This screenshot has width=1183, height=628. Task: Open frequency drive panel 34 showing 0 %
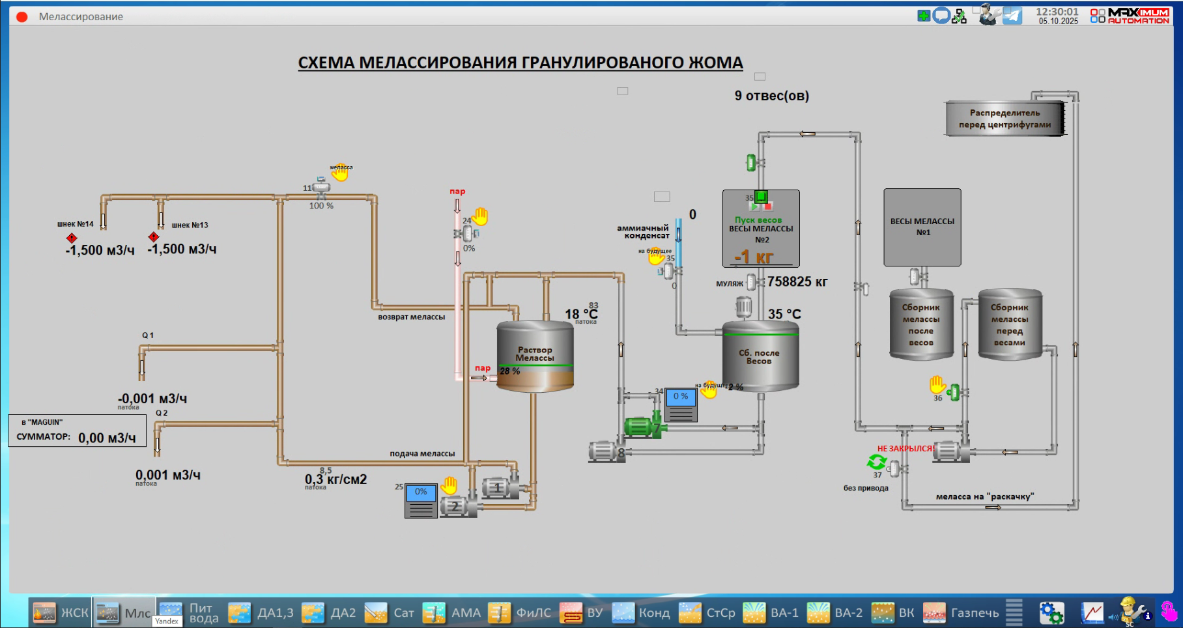(x=681, y=405)
